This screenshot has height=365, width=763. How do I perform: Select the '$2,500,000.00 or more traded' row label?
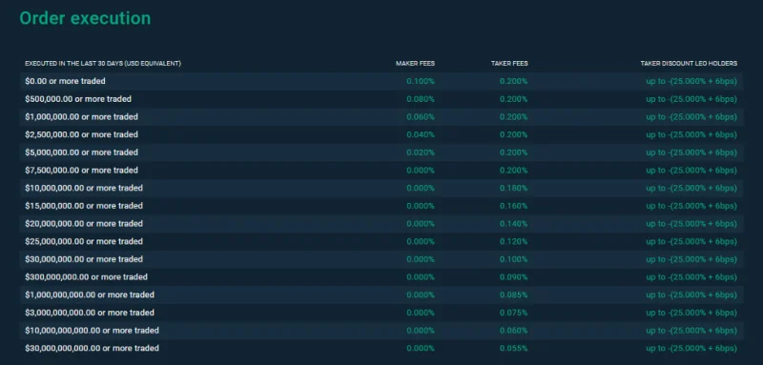81,134
